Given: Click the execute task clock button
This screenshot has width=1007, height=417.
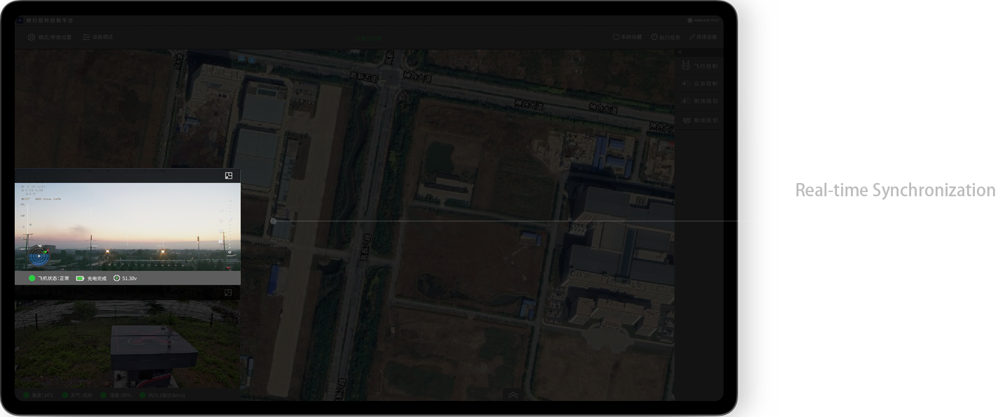Looking at the screenshot, I should (x=654, y=37).
